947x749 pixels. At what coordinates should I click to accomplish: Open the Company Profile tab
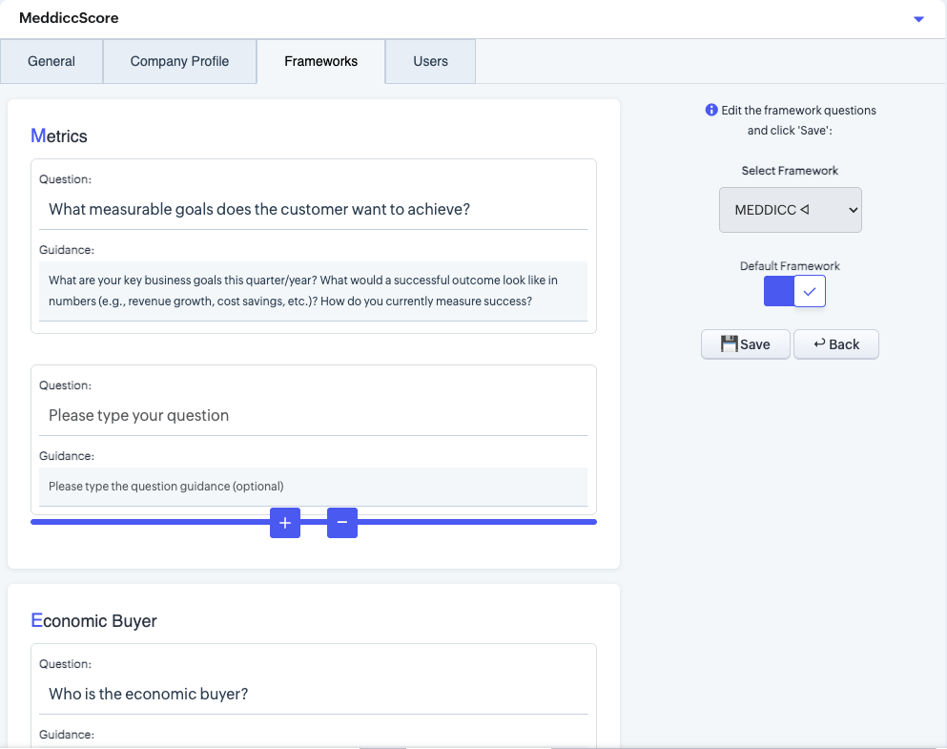click(x=179, y=61)
